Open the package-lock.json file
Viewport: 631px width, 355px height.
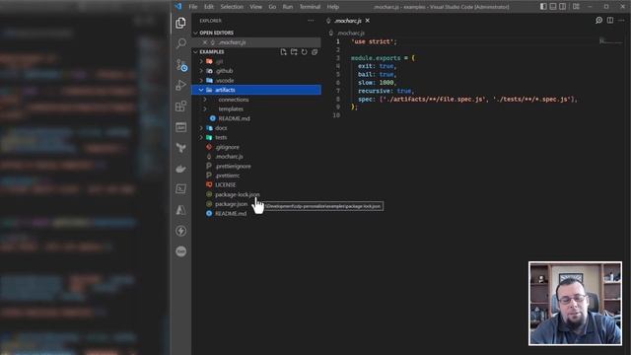pyautogui.click(x=237, y=194)
